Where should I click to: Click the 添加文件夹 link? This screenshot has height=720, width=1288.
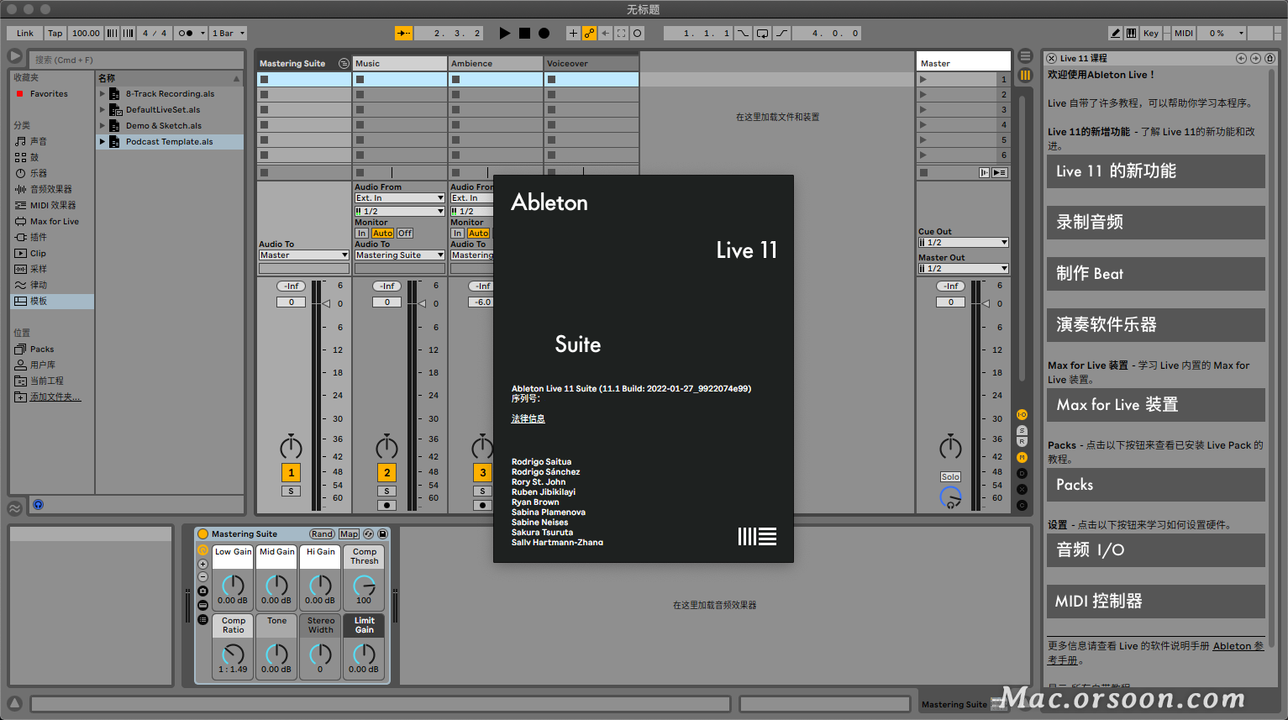(55, 397)
